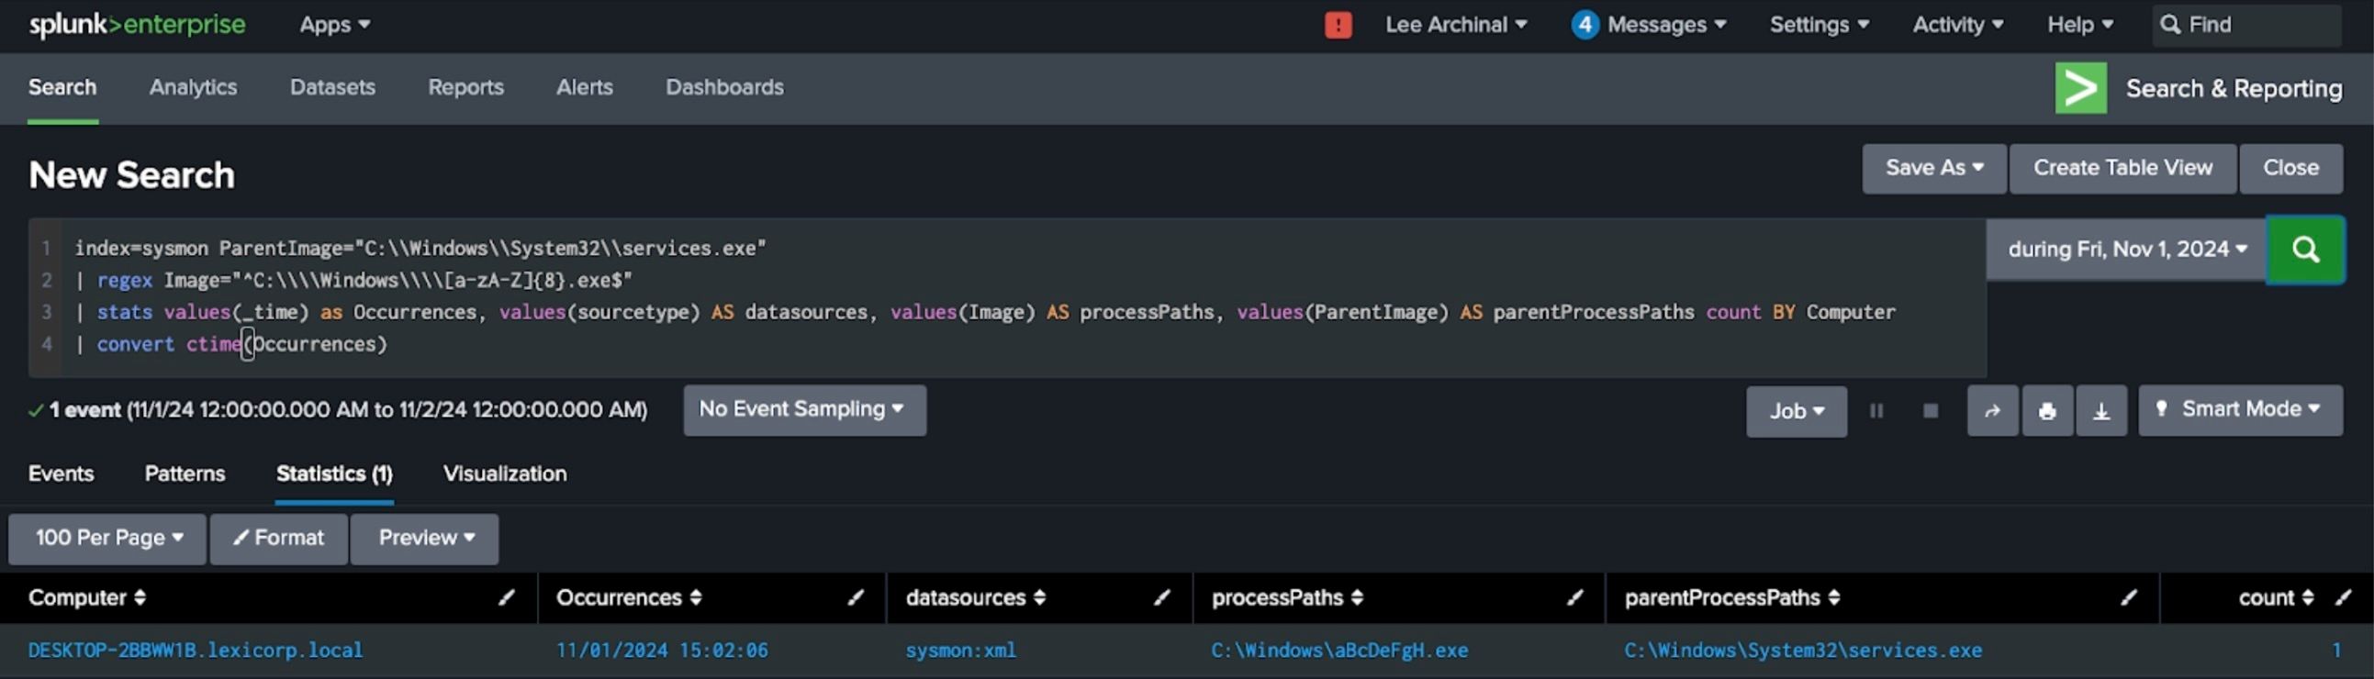This screenshot has width=2374, height=679.
Task: Open No Event Sampling dropdown
Action: click(x=804, y=410)
